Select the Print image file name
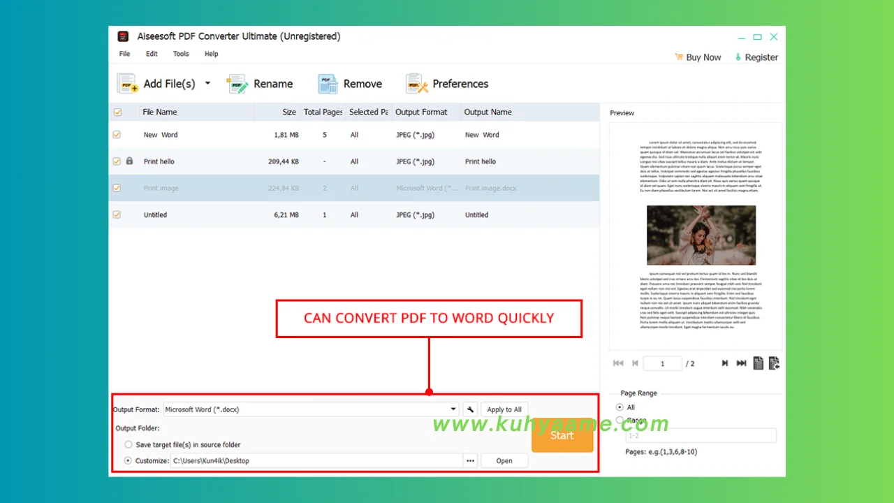The width and height of the screenshot is (894, 503). (161, 188)
